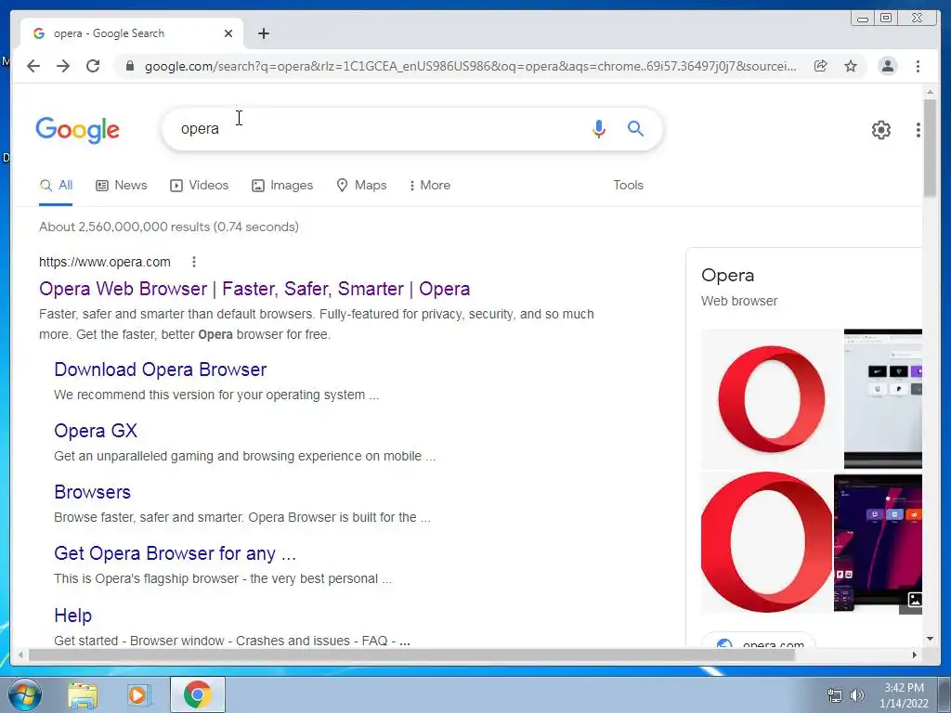Image resolution: width=951 pixels, height=713 pixels.
Task: Click the taskbar clock showing 3:42 PM
Action: (904, 695)
